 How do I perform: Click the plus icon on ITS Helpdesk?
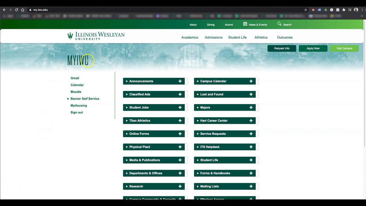[x=251, y=147]
